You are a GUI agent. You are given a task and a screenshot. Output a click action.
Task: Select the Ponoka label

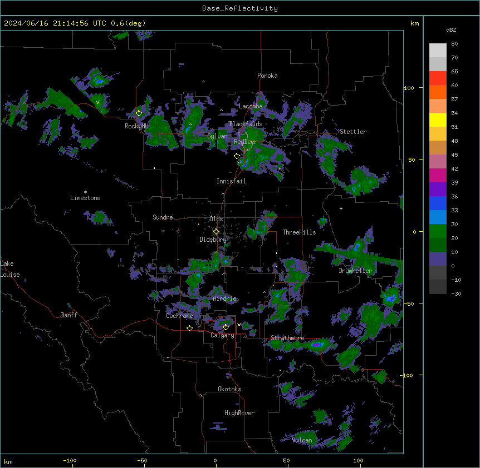coord(267,76)
